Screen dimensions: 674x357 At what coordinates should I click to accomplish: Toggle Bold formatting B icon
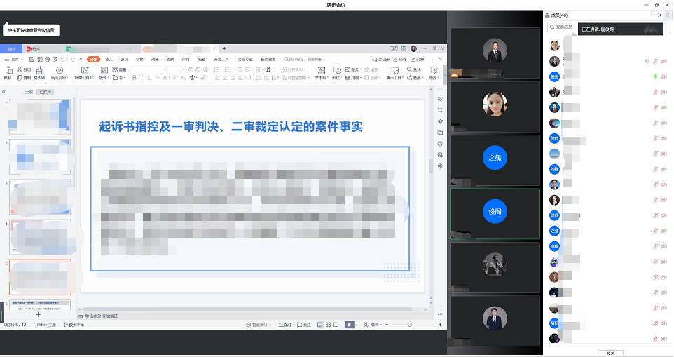[x=134, y=78]
